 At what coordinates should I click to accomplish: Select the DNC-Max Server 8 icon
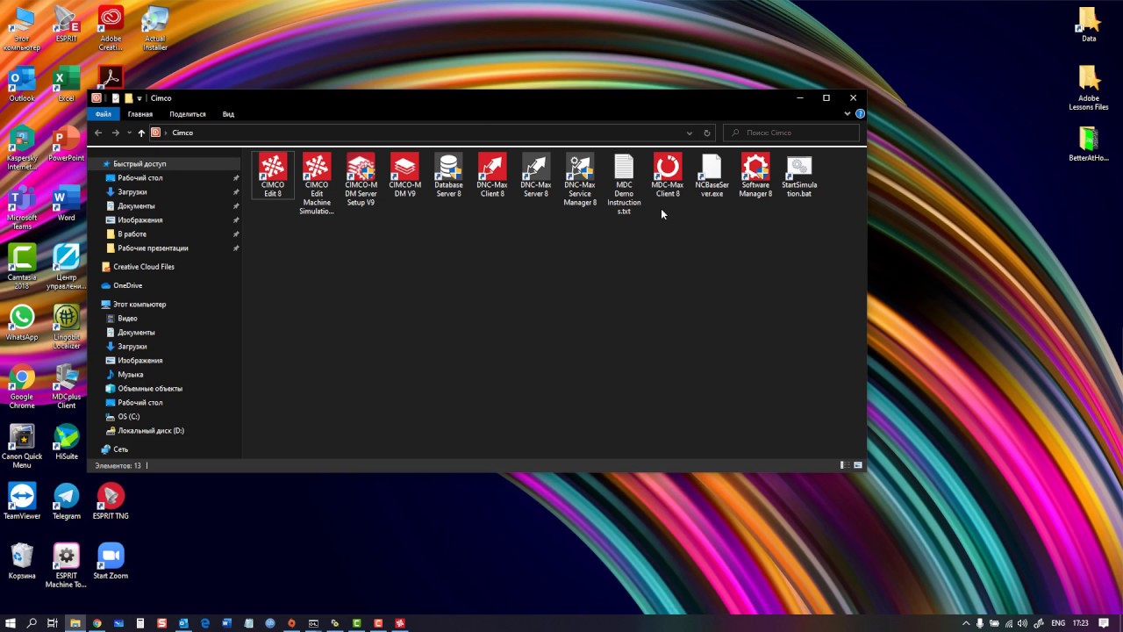tap(536, 175)
